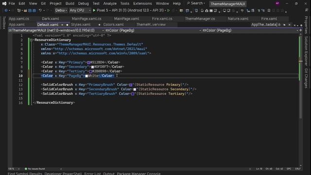Open Package Manager Console tab
This screenshot has height=175, width=311.
(x=138, y=174)
